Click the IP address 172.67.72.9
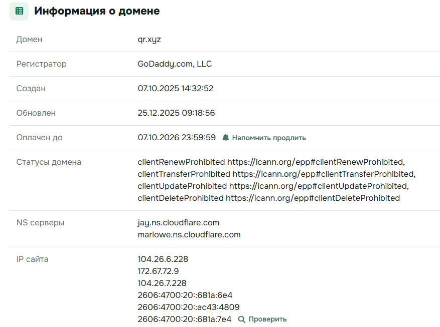The width and height of the screenshot is (440, 327). pyautogui.click(x=158, y=271)
